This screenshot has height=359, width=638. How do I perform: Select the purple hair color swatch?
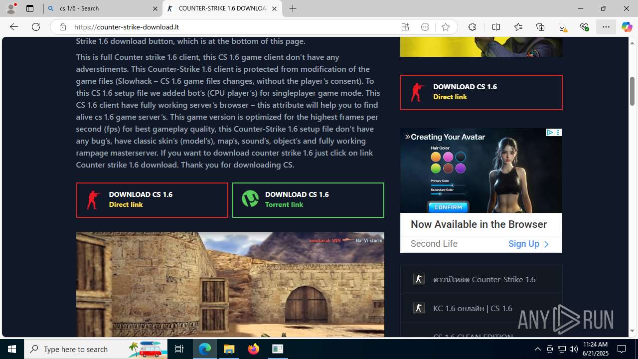[x=460, y=168]
